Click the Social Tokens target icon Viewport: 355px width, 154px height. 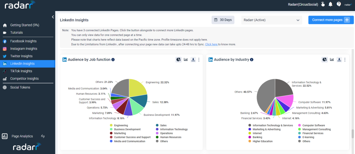[x=5, y=87]
